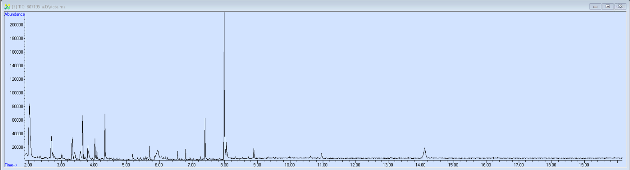630x170 pixels.
Task: Click the 200000 abundance tick label
Action: click(16, 25)
